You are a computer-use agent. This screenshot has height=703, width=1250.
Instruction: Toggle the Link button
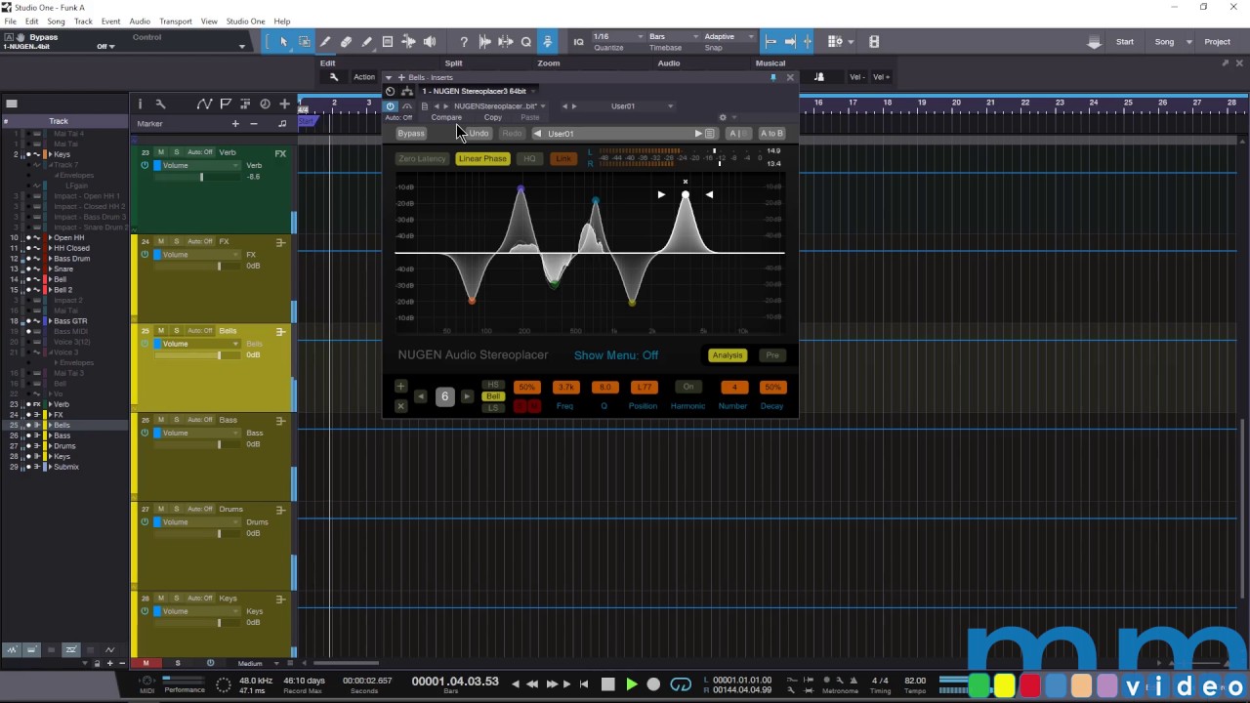pyautogui.click(x=563, y=159)
